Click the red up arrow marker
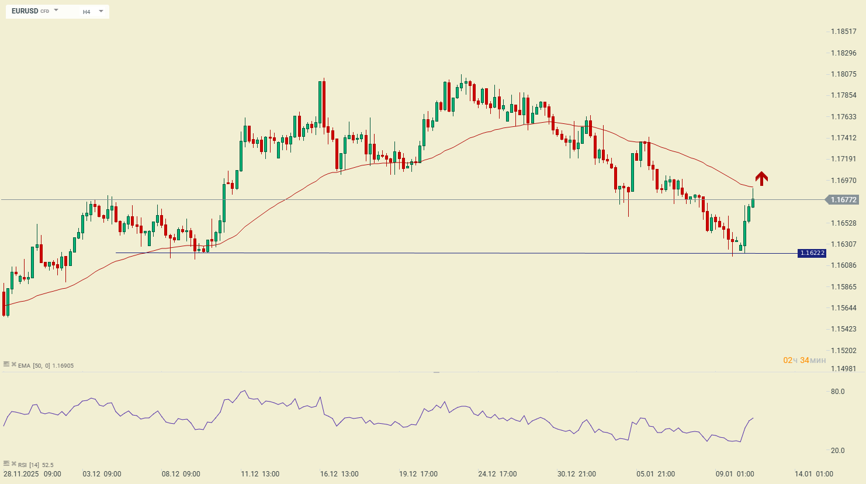This screenshot has height=484, width=866. [761, 178]
